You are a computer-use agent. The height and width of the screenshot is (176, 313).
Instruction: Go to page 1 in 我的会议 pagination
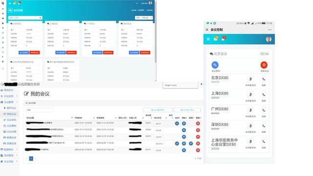click(x=31, y=158)
